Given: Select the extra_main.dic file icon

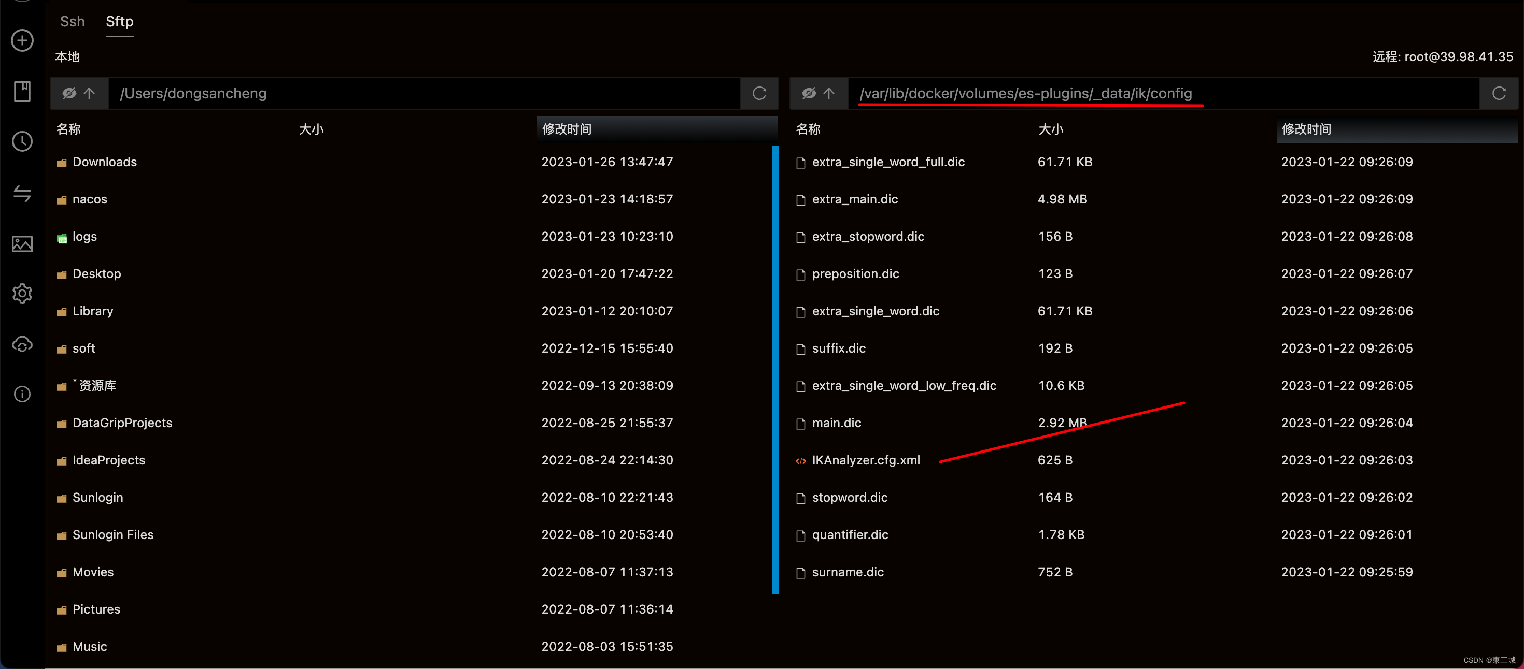Looking at the screenshot, I should click(x=800, y=200).
